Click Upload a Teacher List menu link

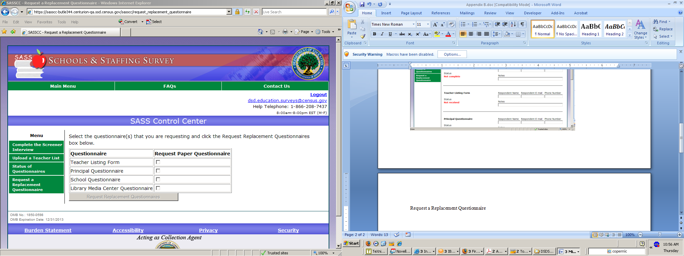pos(36,158)
